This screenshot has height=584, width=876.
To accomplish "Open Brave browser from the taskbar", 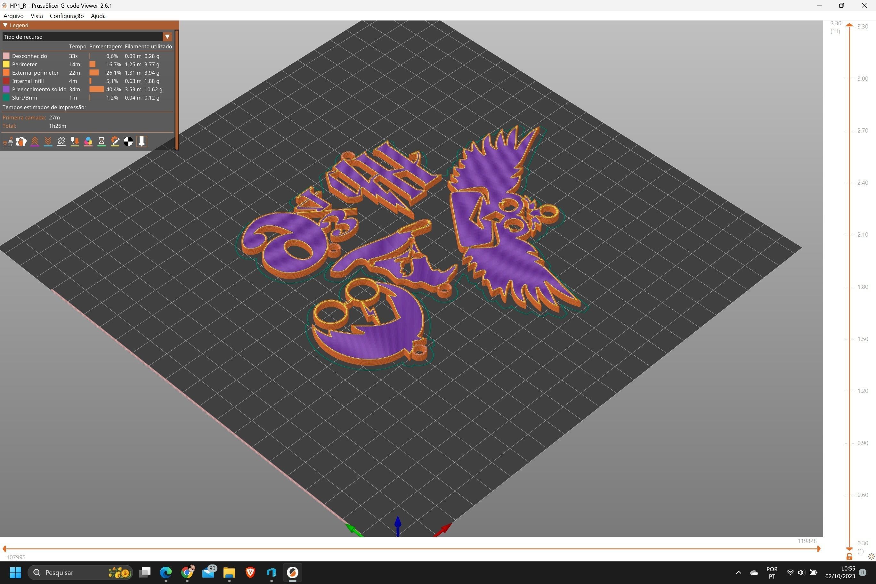I will [x=250, y=572].
